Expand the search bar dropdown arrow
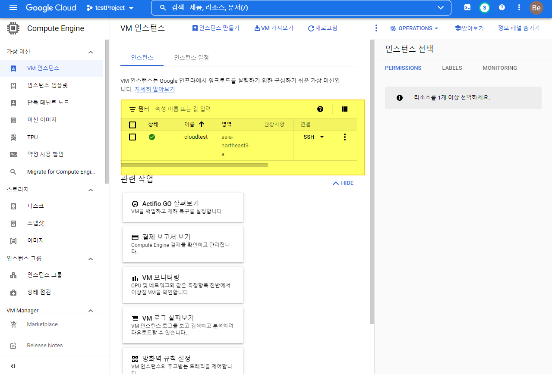Image resolution: width=552 pixels, height=374 pixels. 441,8
